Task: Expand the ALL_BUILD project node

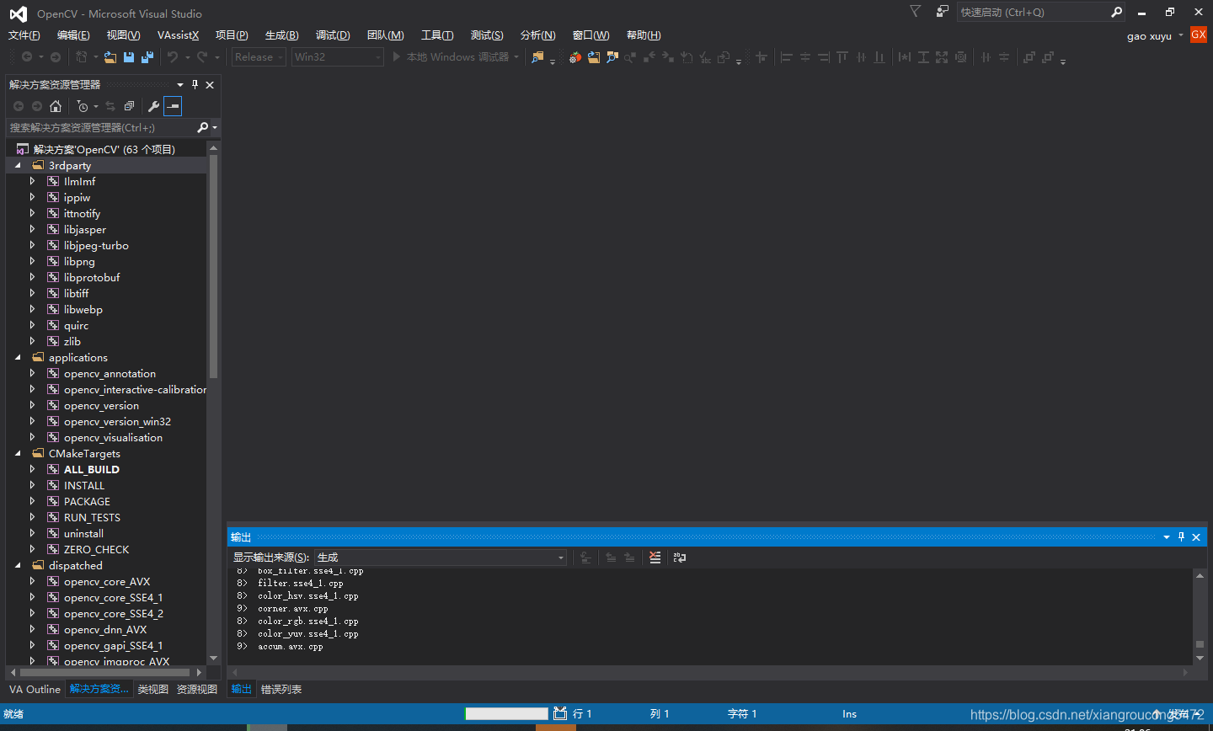Action: click(x=33, y=469)
